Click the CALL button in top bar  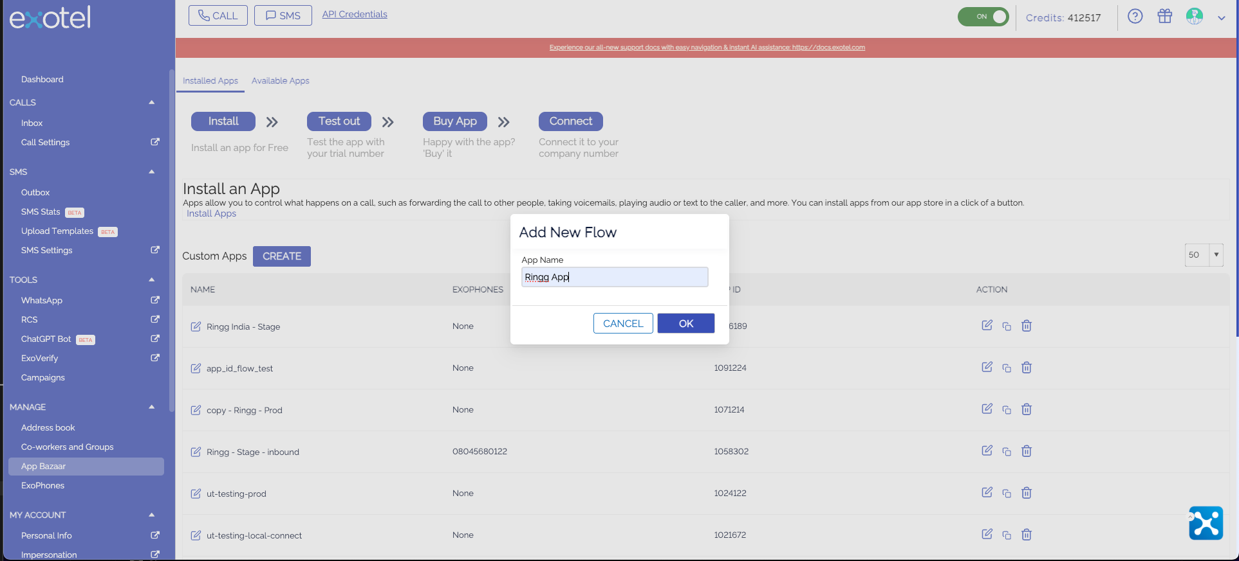(x=218, y=15)
